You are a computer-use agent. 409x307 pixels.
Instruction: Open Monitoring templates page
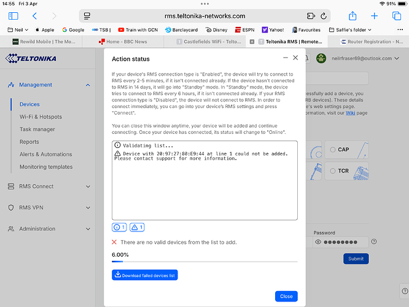pyautogui.click(x=46, y=166)
